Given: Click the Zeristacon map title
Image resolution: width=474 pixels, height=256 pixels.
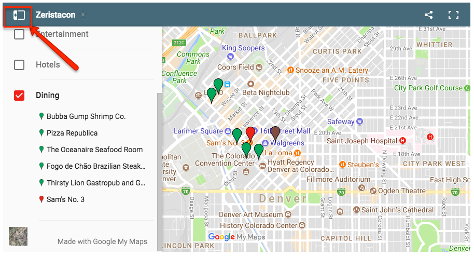Looking at the screenshot, I should pos(55,15).
